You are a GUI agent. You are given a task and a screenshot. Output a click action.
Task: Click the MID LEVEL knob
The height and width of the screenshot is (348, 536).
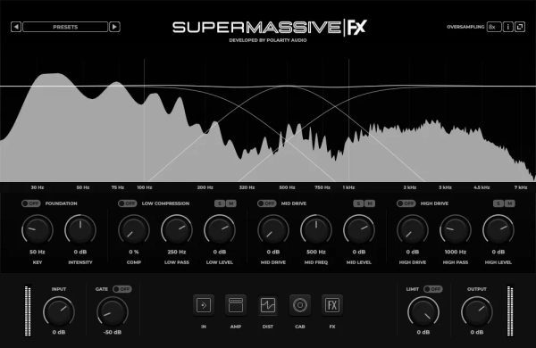tap(359, 230)
